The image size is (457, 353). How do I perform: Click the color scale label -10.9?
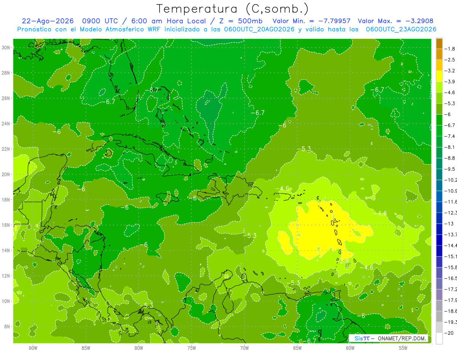451,190
